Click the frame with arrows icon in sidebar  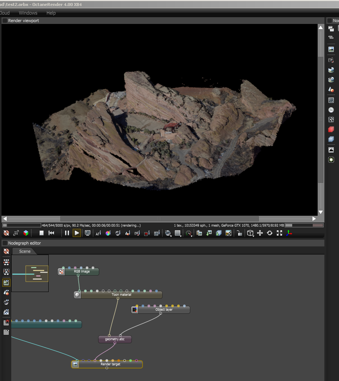tap(331, 100)
